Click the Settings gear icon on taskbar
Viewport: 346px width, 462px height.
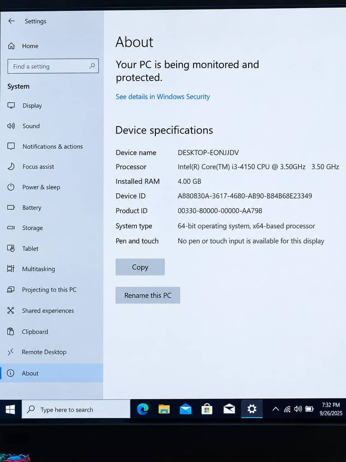click(x=252, y=409)
